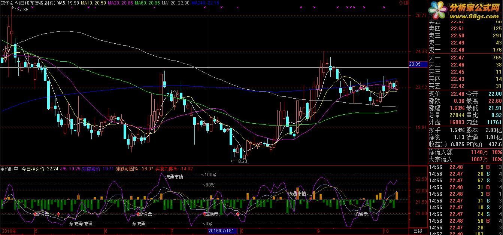Click the 18.20 low price label
The image size is (503, 235).
click(x=241, y=161)
